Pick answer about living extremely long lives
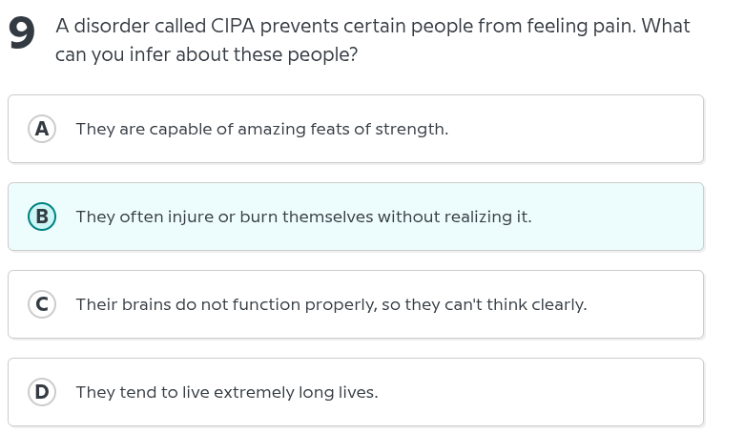This screenshot has width=744, height=434. [x=226, y=392]
